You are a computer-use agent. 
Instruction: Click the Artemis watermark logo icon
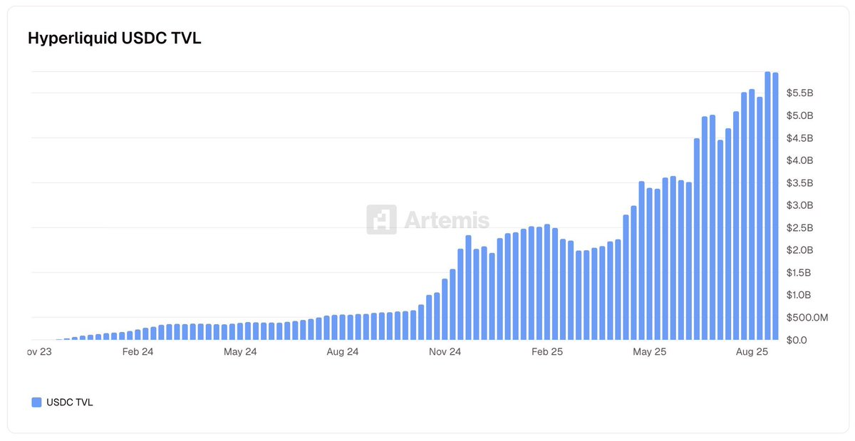coord(381,219)
